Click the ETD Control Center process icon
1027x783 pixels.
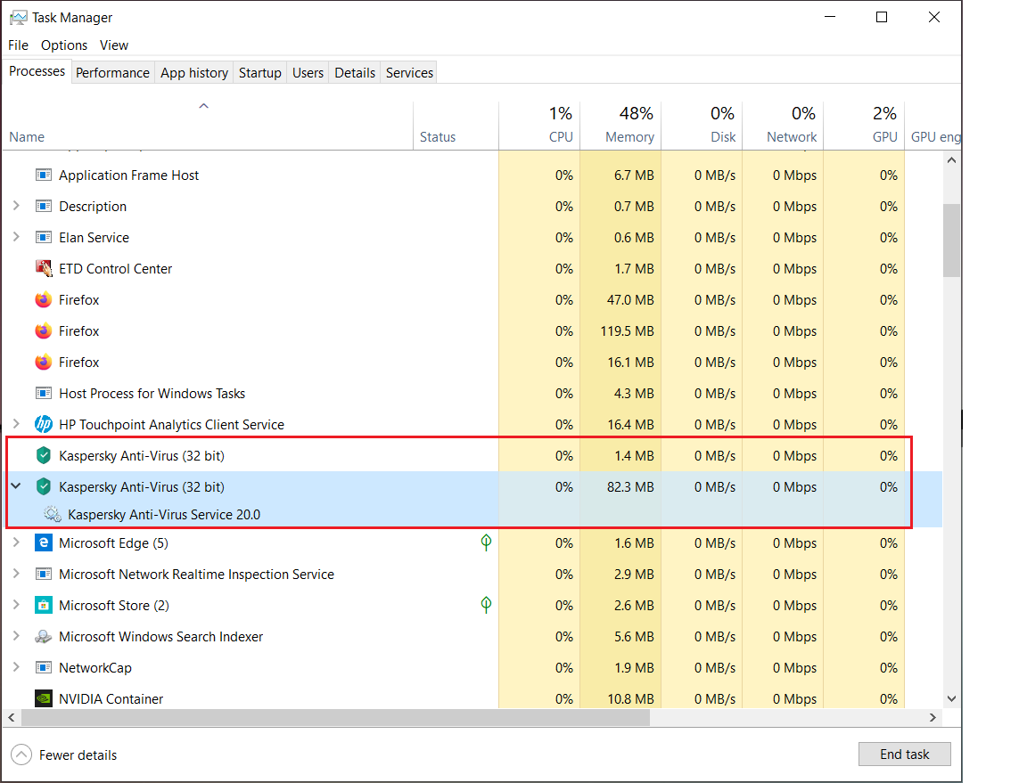tap(44, 269)
